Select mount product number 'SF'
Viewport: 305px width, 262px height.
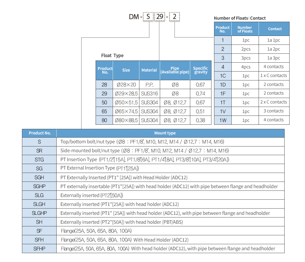(39, 231)
